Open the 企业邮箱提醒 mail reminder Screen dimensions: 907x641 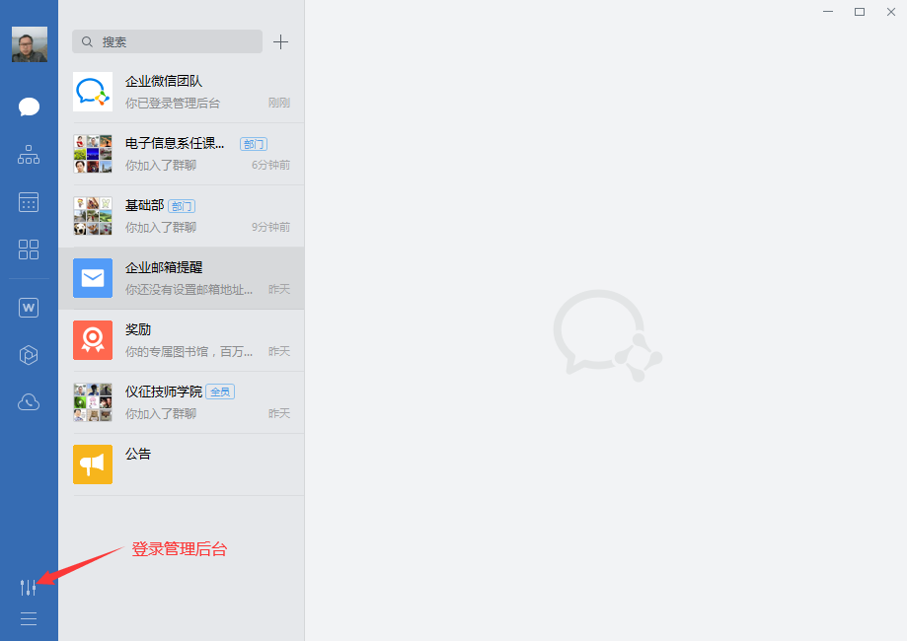pos(182,278)
